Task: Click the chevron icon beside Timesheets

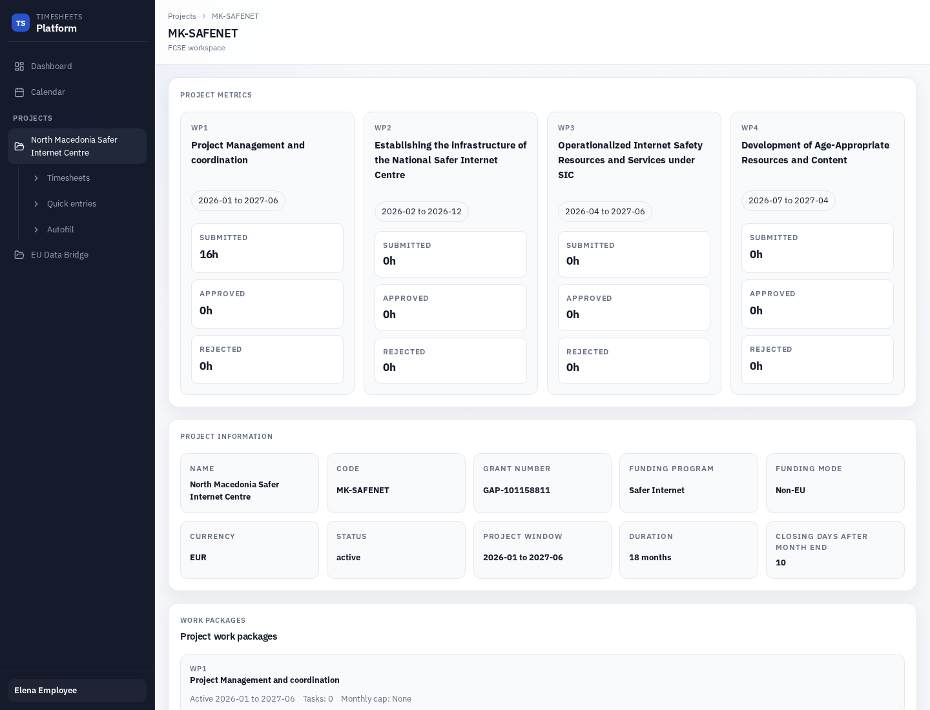Action: (x=37, y=178)
